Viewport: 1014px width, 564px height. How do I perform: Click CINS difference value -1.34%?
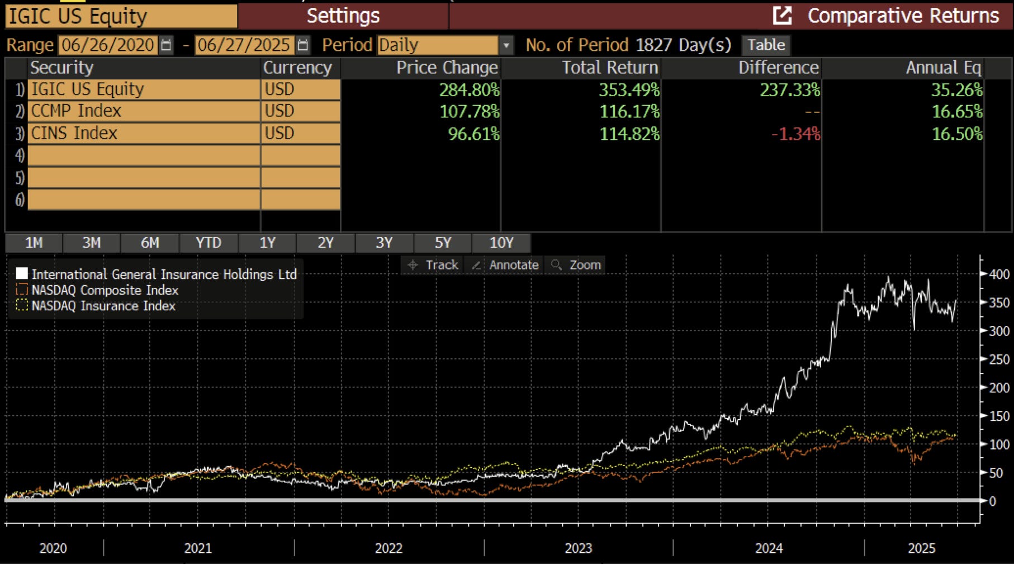(795, 134)
